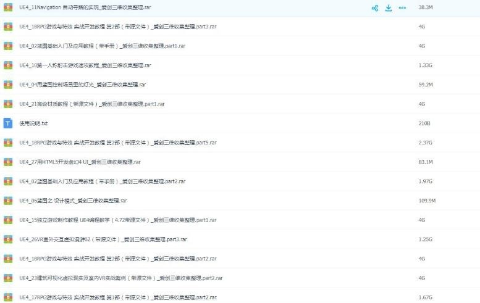
Task: Click archive icon of UE4_18RPG part5.rar
Action: point(8,143)
